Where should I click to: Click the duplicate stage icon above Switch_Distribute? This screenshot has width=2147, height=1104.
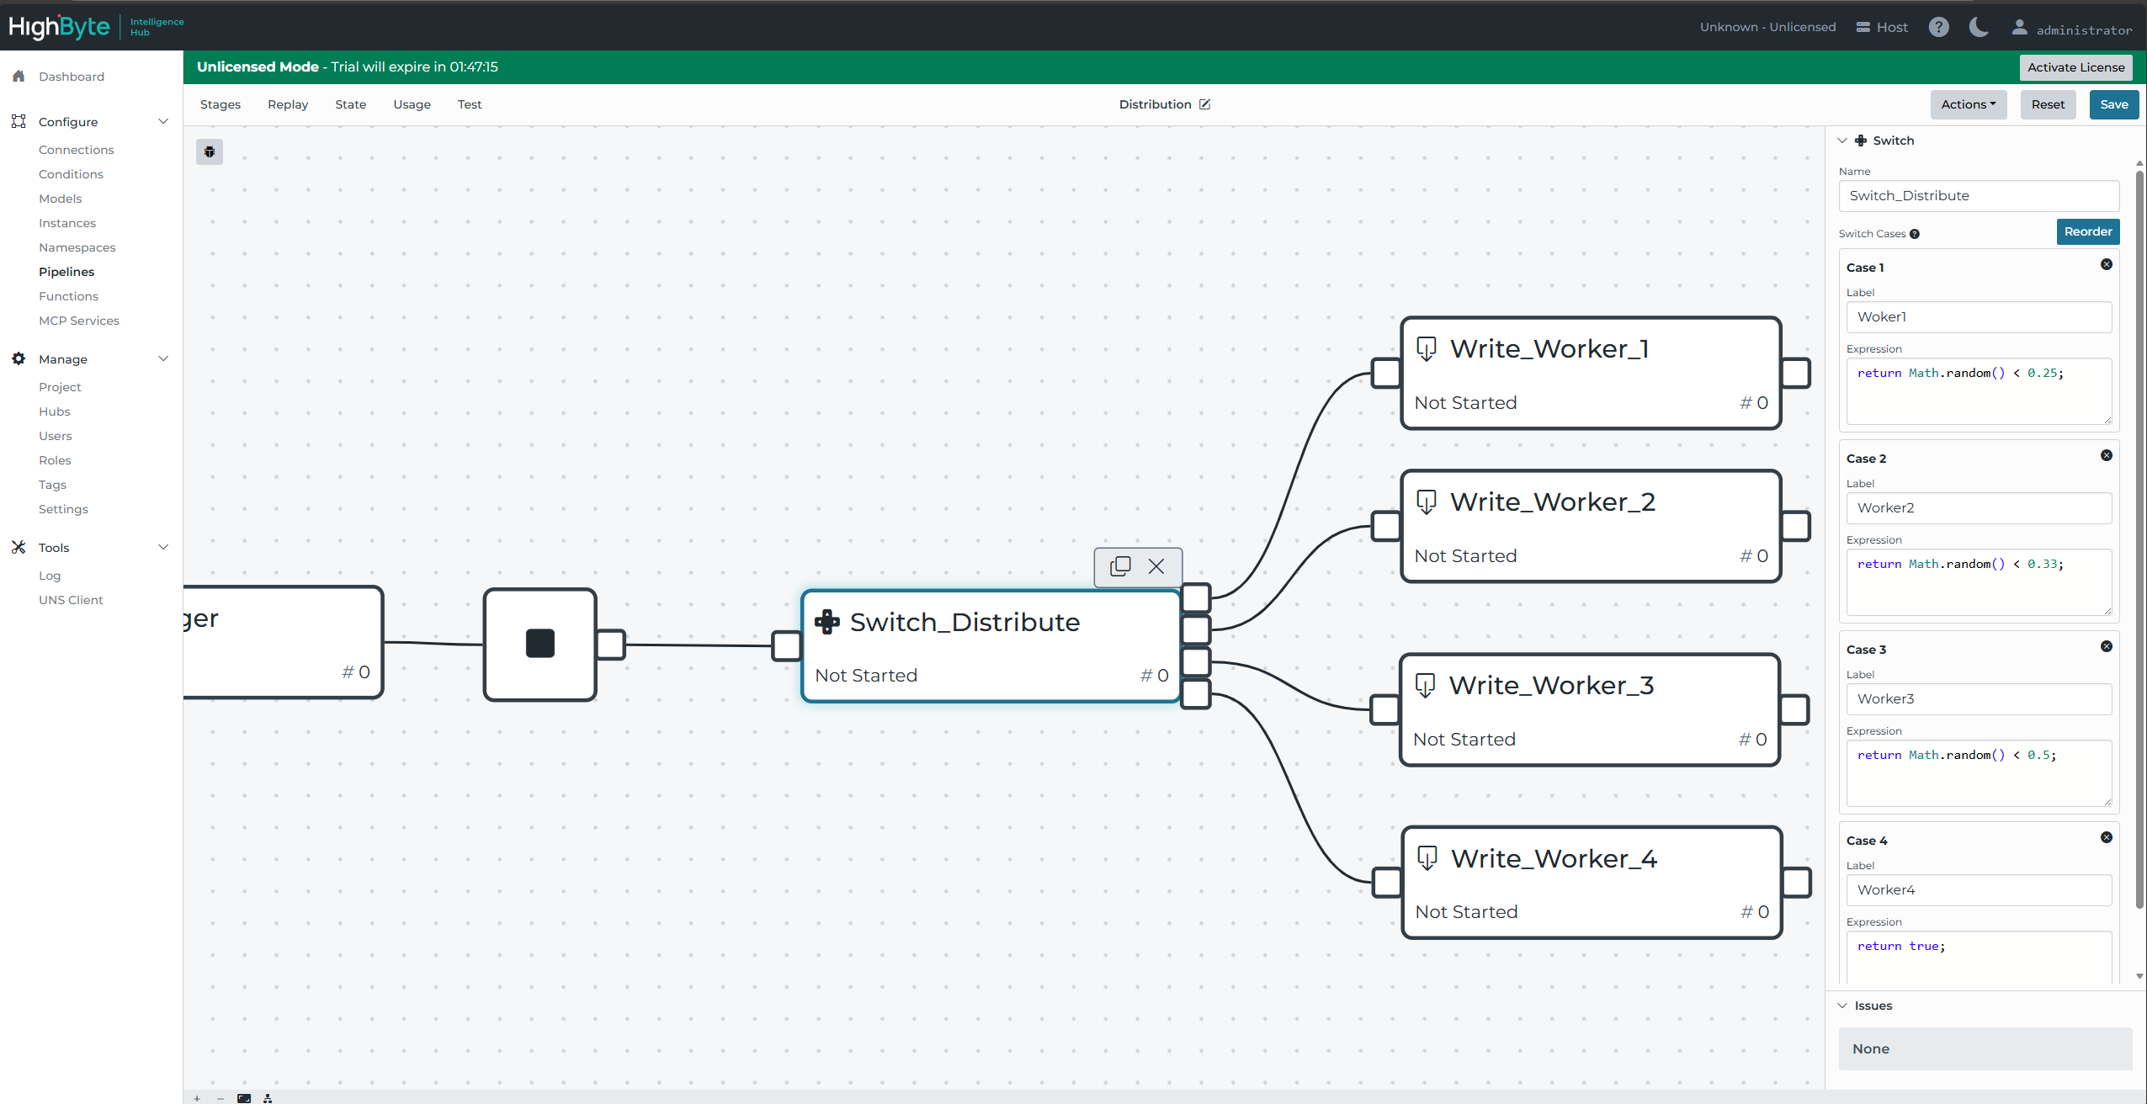point(1120,566)
